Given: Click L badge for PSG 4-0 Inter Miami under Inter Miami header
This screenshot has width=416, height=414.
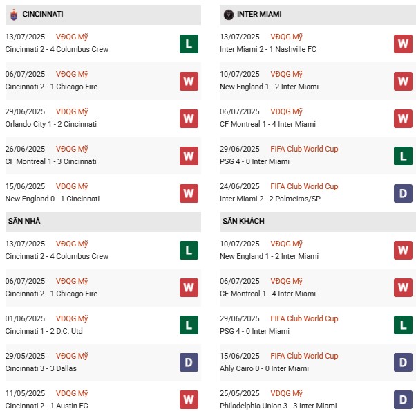Looking at the screenshot, I should pyautogui.click(x=403, y=156).
